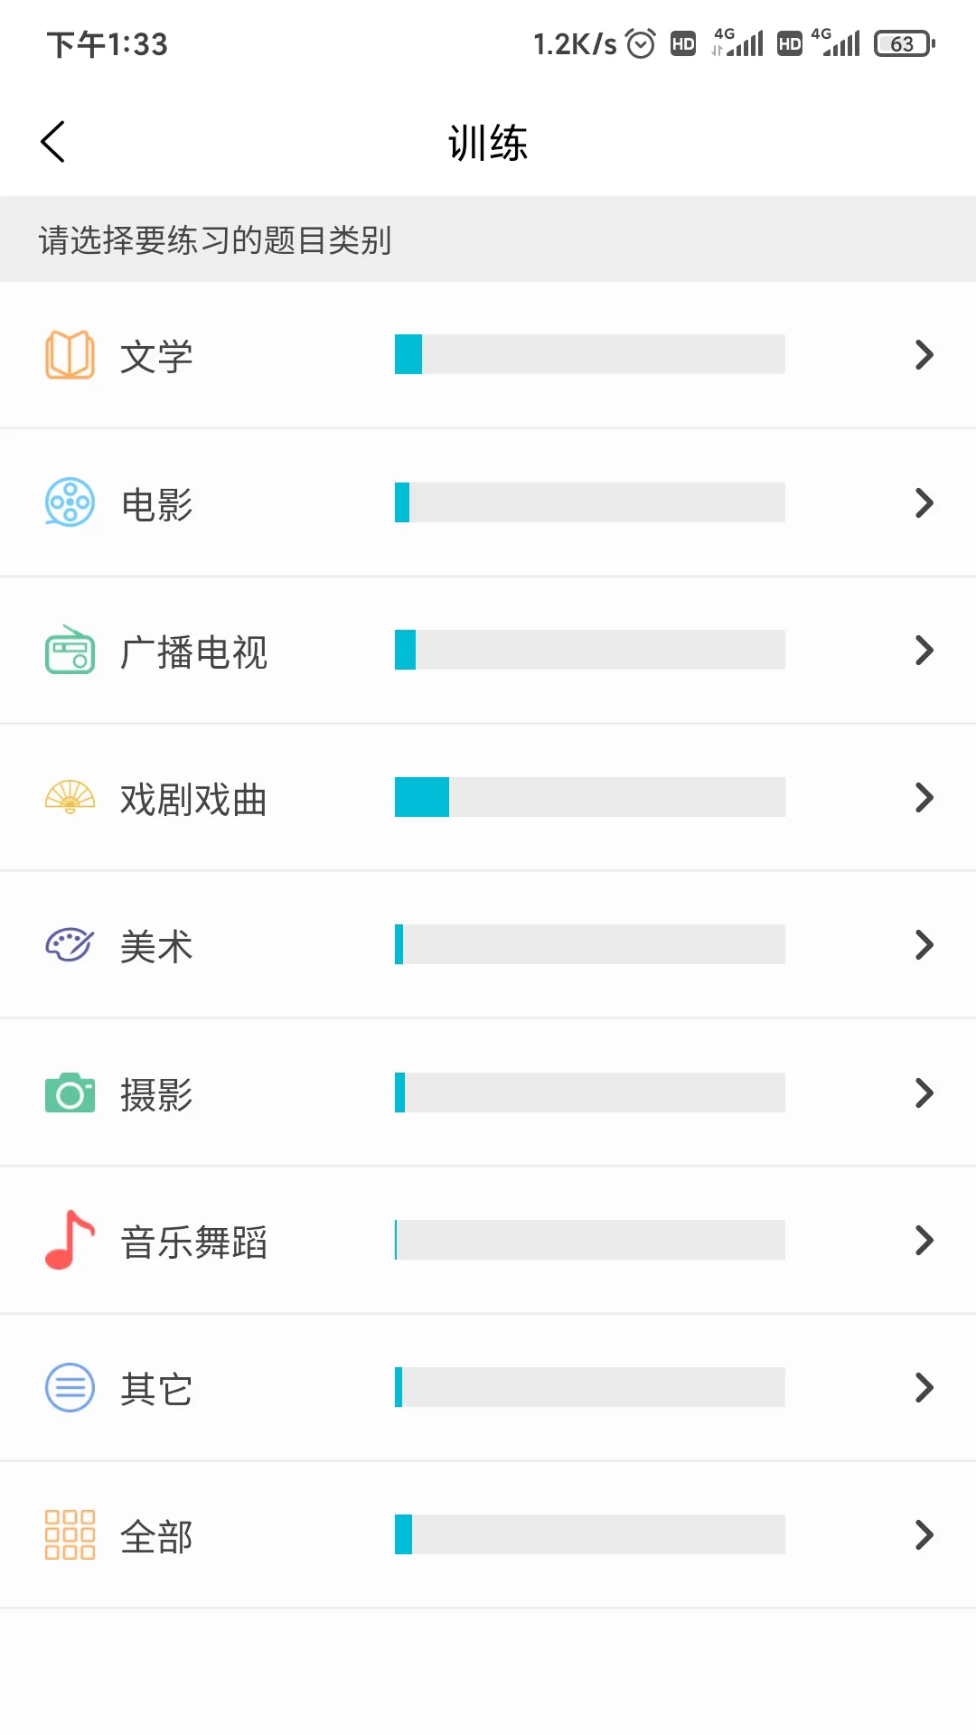This screenshot has height=1735, width=976.
Task: Tap the radio broadcast icon
Action: pyautogui.click(x=70, y=650)
